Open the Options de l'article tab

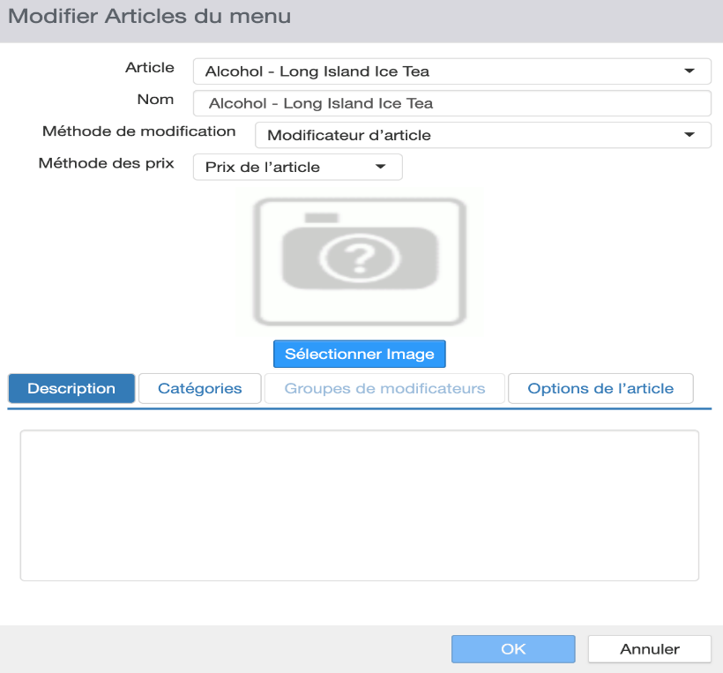[x=600, y=388]
